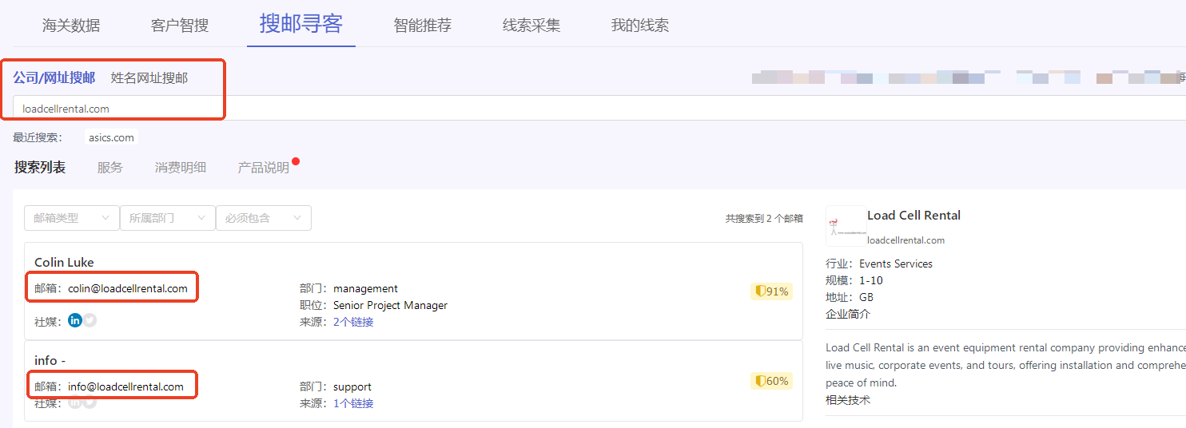This screenshot has width=1186, height=428.
Task: Click the info row's grey Twitter icon
Action: (x=90, y=402)
